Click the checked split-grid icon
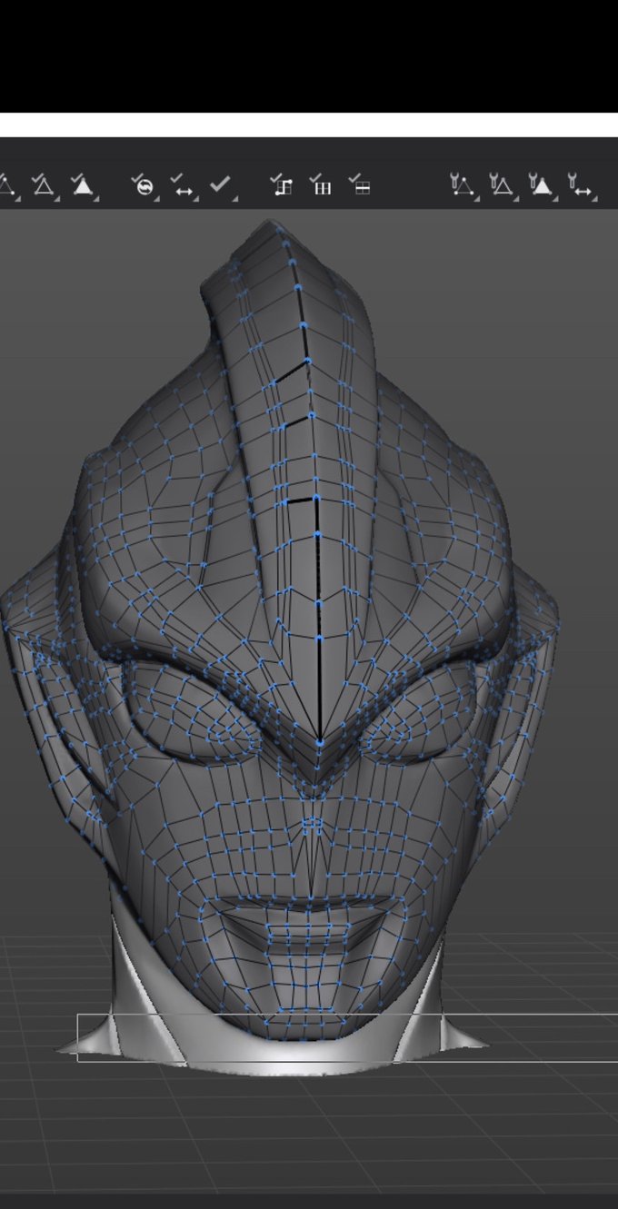618x1209 pixels. [x=359, y=185]
